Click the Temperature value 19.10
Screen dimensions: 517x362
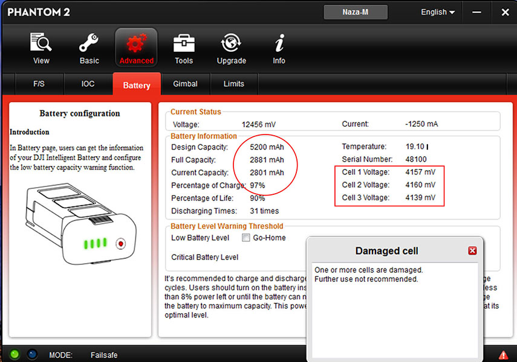[x=415, y=147]
